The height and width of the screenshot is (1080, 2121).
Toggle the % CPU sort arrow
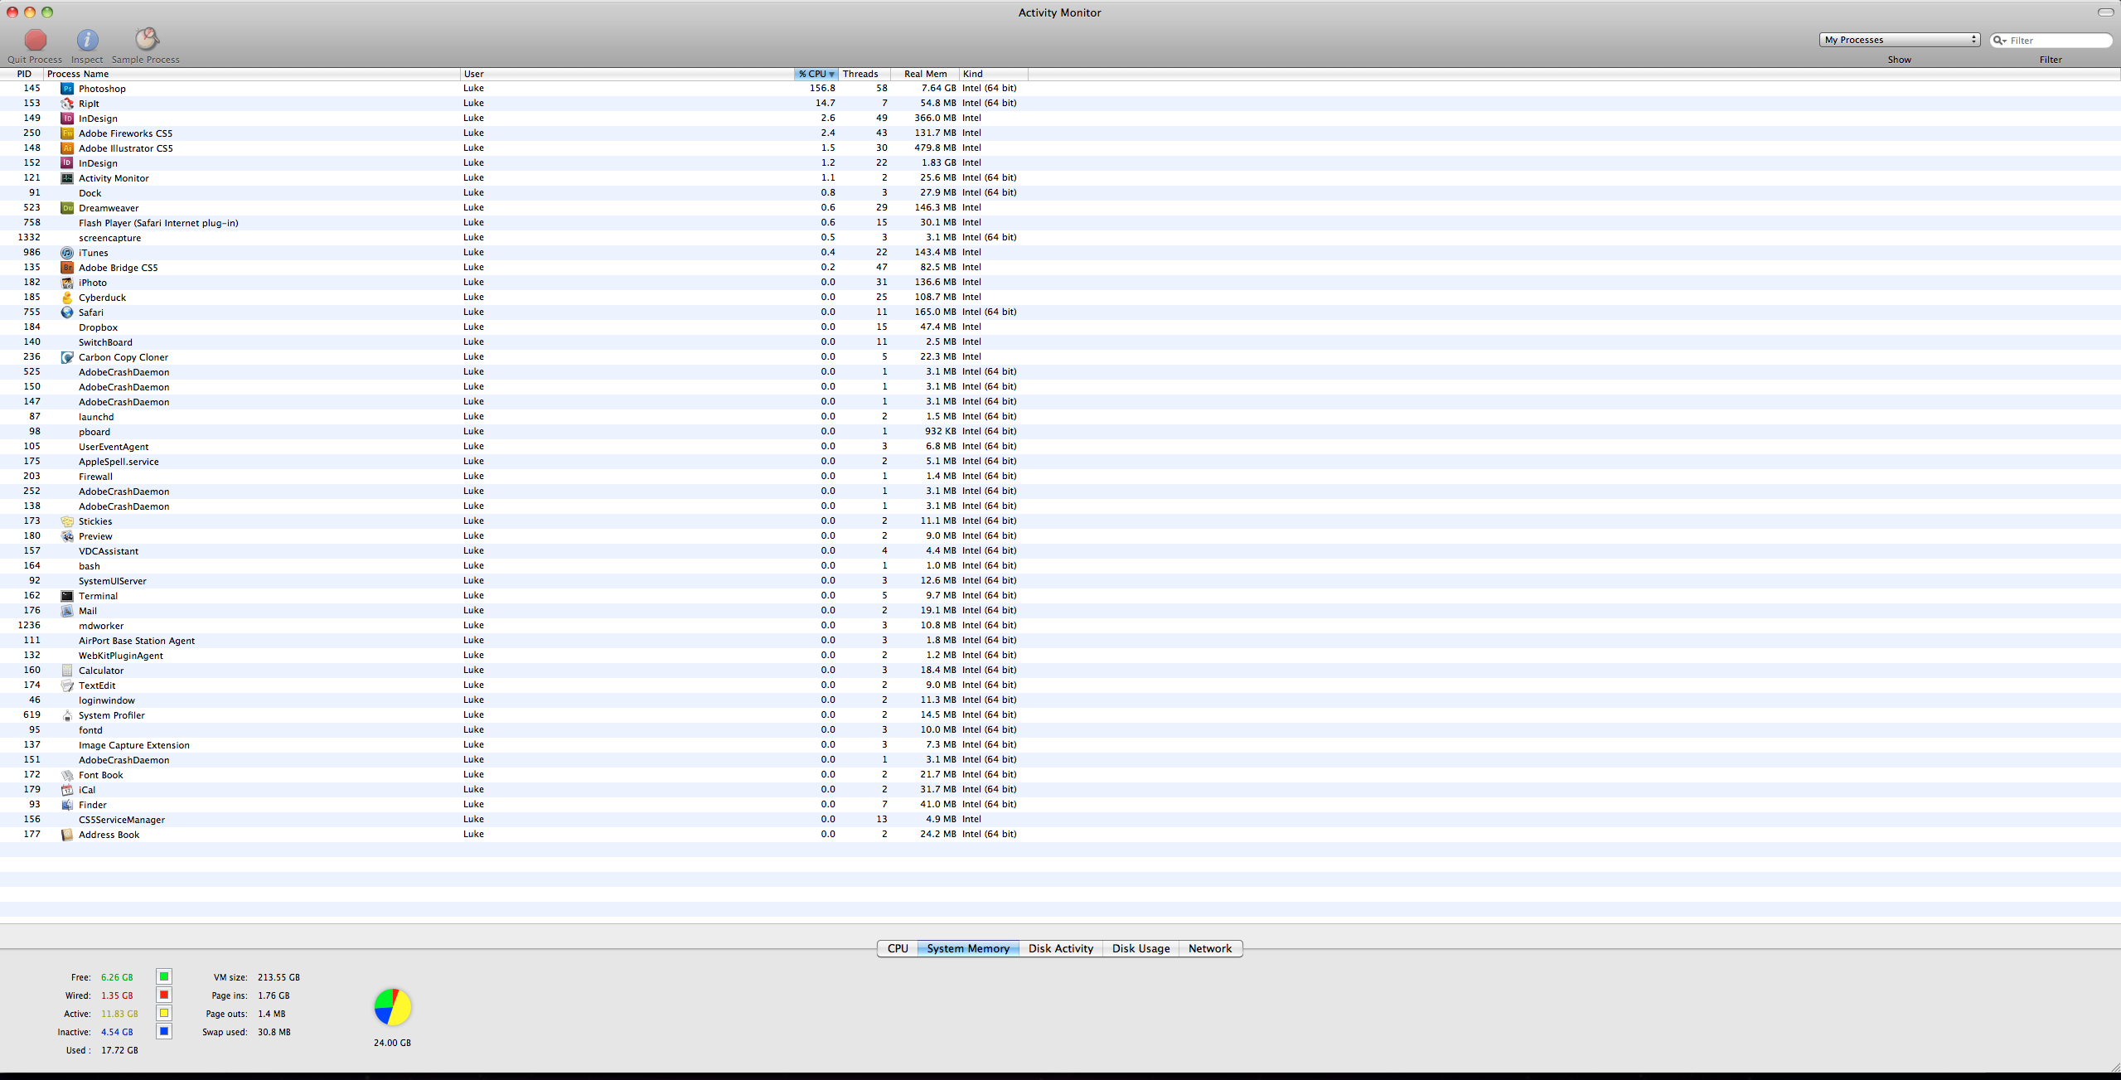(831, 75)
